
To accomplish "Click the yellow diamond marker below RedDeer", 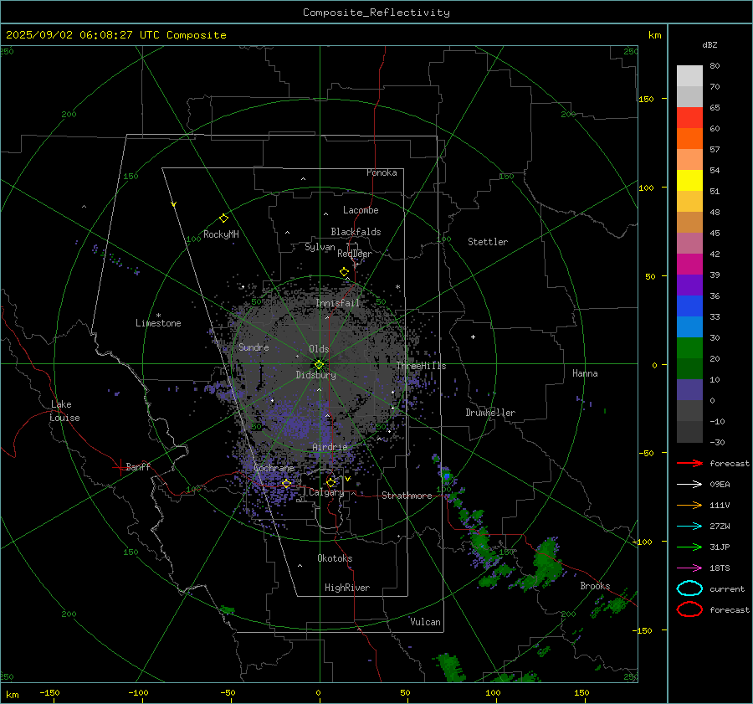I will tap(345, 272).
